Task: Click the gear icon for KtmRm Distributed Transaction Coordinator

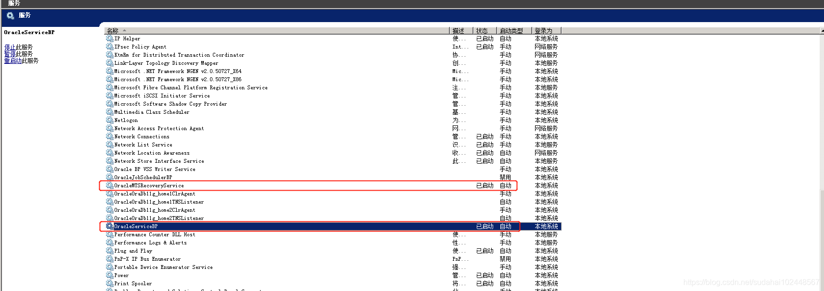Action: point(110,55)
